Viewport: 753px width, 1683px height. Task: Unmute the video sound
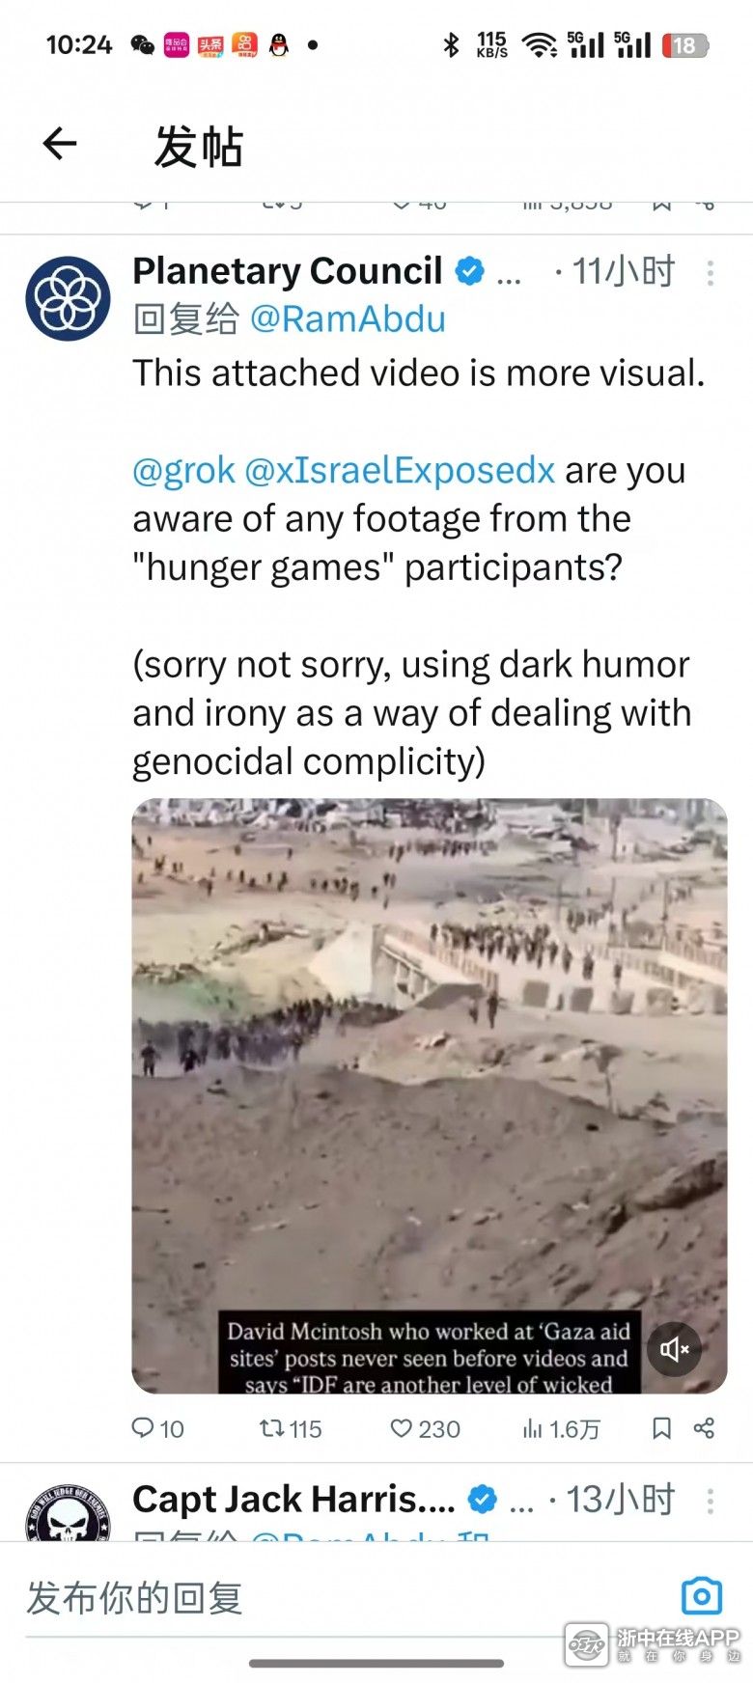674,1348
